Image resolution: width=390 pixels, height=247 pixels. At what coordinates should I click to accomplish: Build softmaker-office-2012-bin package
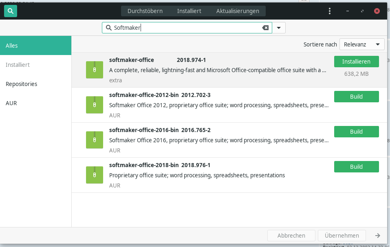357,97
